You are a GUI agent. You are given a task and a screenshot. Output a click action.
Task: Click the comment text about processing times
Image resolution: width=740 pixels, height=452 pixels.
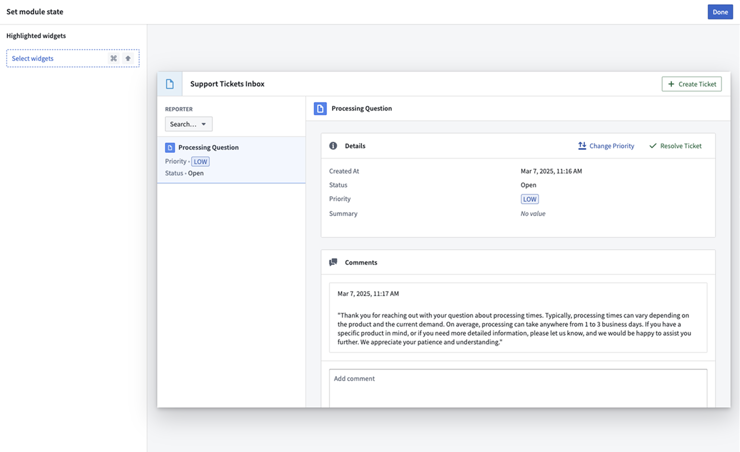[x=514, y=329]
